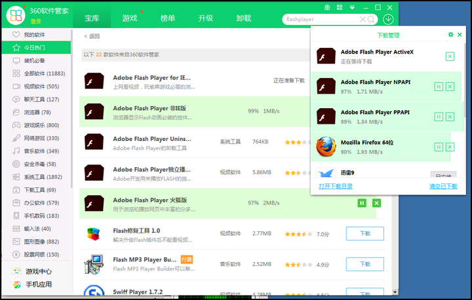Click the 迅雷9 bird icon
Viewport: 472px width, 300px height.
click(326, 172)
